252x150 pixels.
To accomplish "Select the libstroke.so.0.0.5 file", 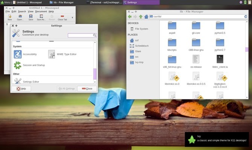I will tap(196, 78).
